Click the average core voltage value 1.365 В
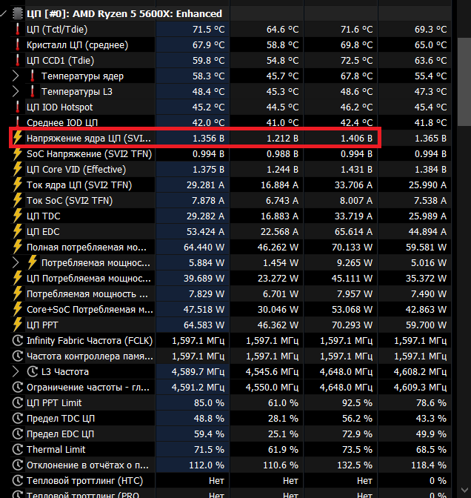Screen dimensions: 471x498 [x=431, y=138]
